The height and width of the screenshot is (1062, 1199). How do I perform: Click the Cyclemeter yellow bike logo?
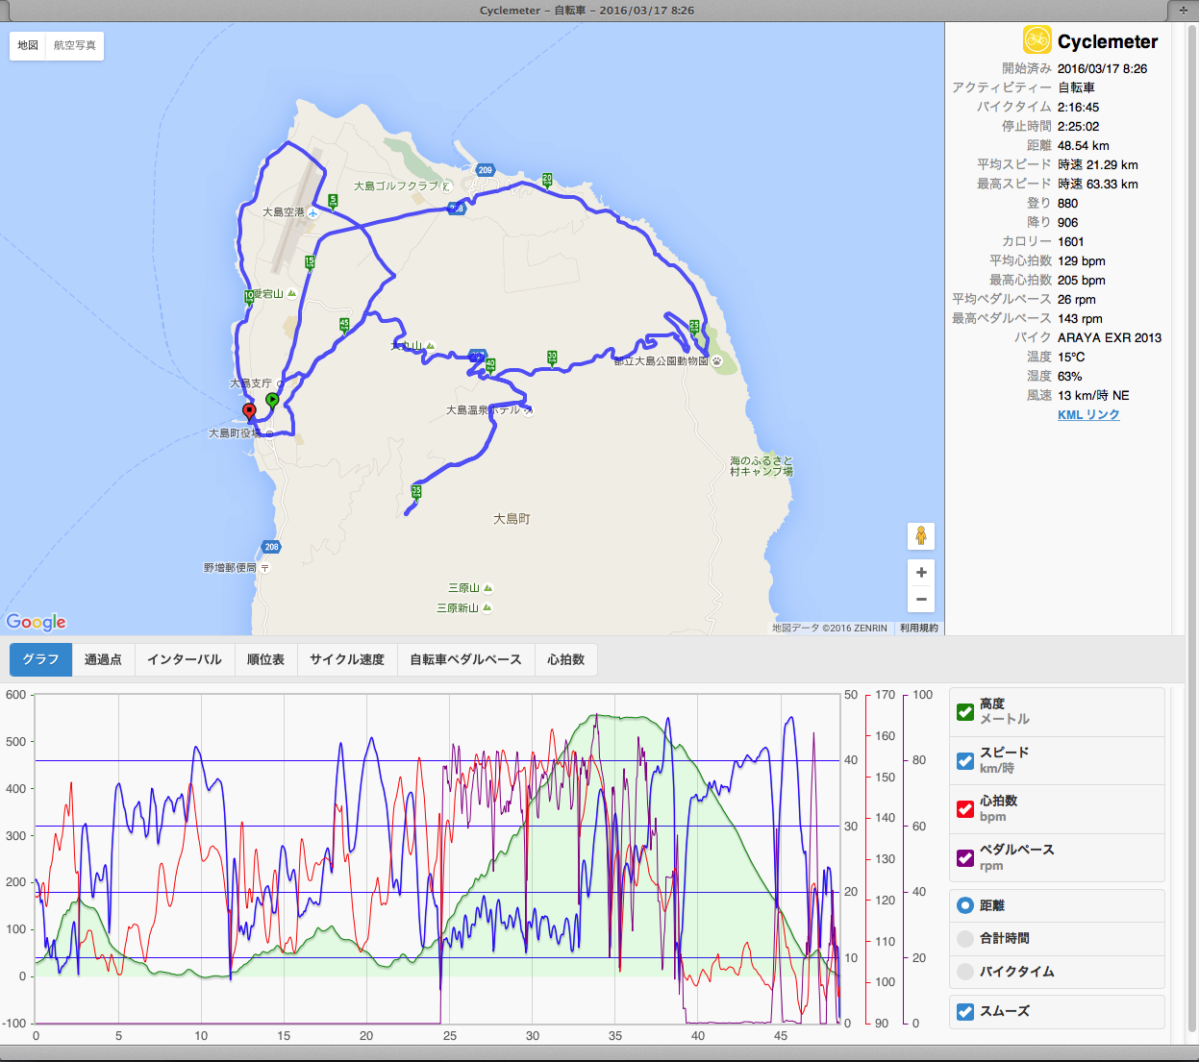(x=1037, y=39)
